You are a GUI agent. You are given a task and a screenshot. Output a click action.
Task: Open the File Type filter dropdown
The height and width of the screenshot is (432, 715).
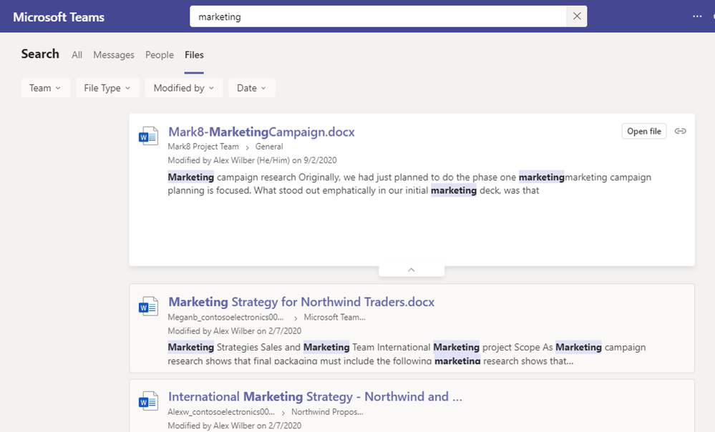pyautogui.click(x=107, y=88)
